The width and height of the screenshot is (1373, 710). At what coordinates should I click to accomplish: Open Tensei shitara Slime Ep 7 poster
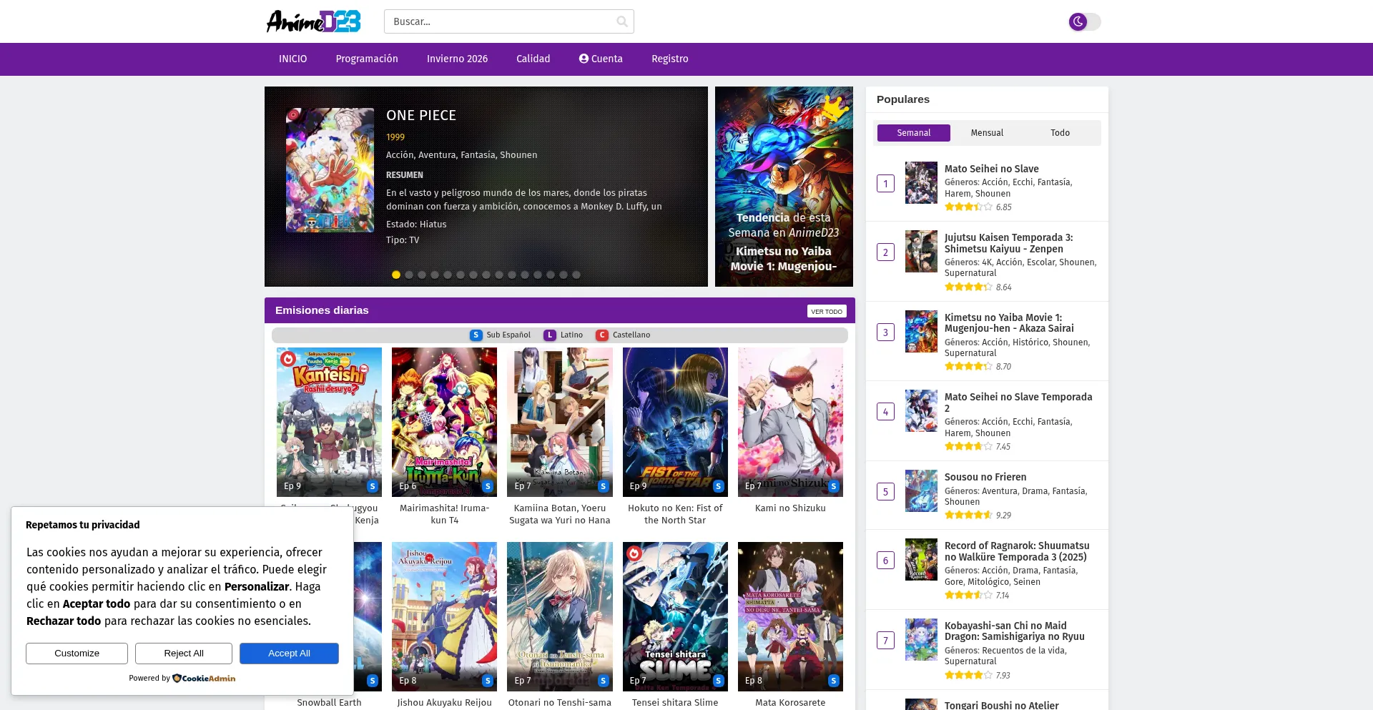tap(675, 616)
